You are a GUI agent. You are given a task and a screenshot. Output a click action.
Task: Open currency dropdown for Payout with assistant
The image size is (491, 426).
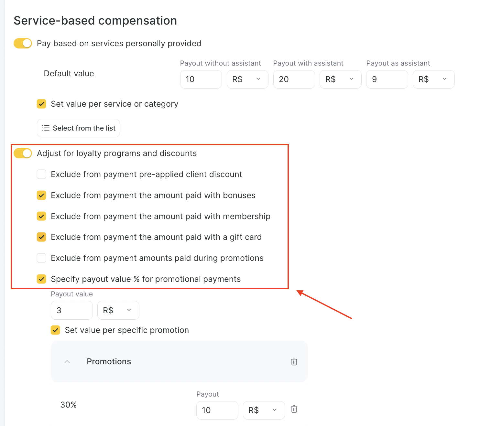(341, 79)
